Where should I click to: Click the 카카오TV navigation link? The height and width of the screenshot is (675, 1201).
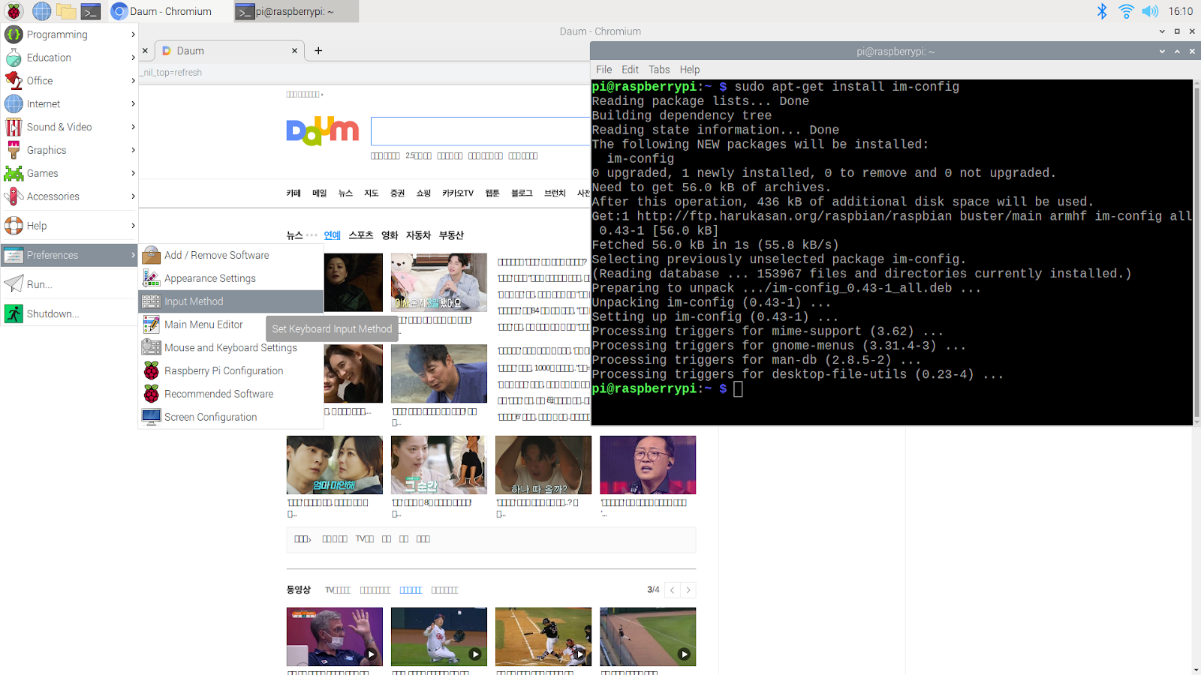458,193
